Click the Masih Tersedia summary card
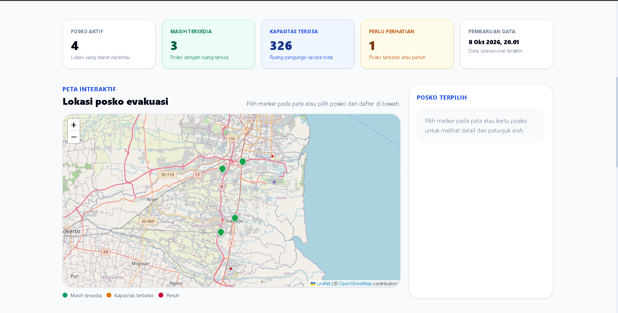 click(x=208, y=44)
